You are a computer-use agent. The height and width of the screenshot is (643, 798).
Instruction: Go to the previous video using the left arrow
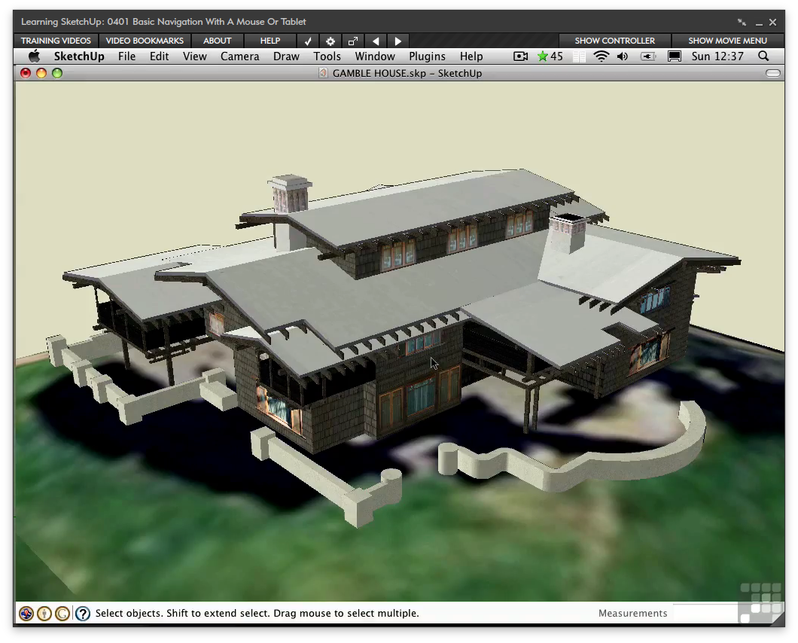(376, 41)
